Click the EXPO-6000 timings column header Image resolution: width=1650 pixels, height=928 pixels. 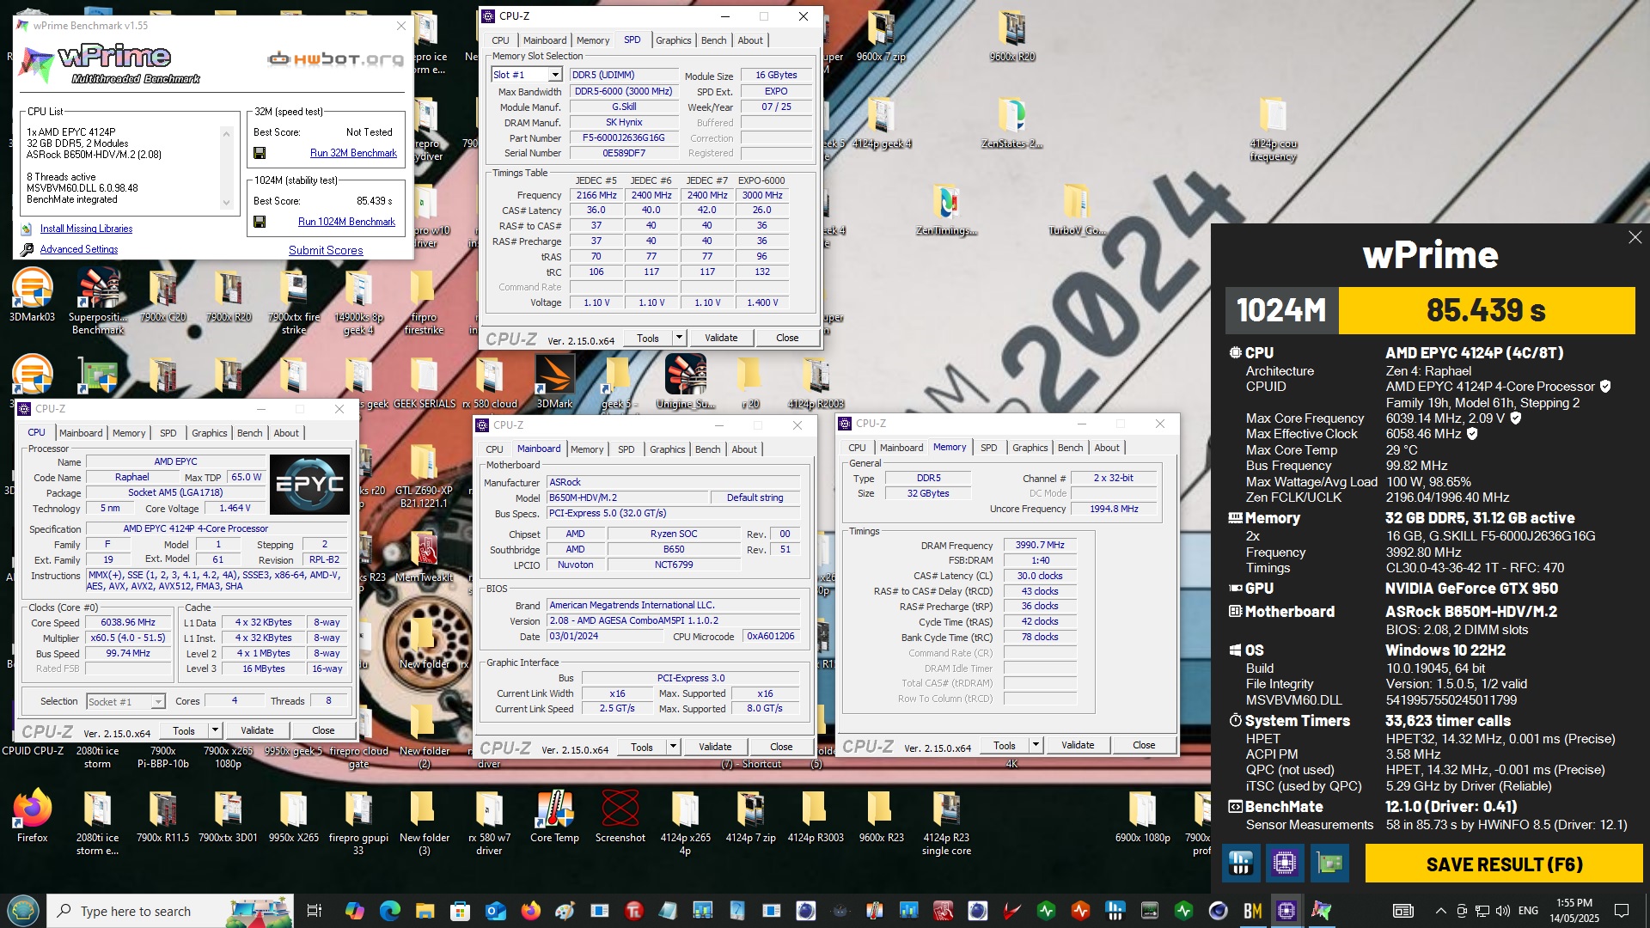[x=761, y=180]
